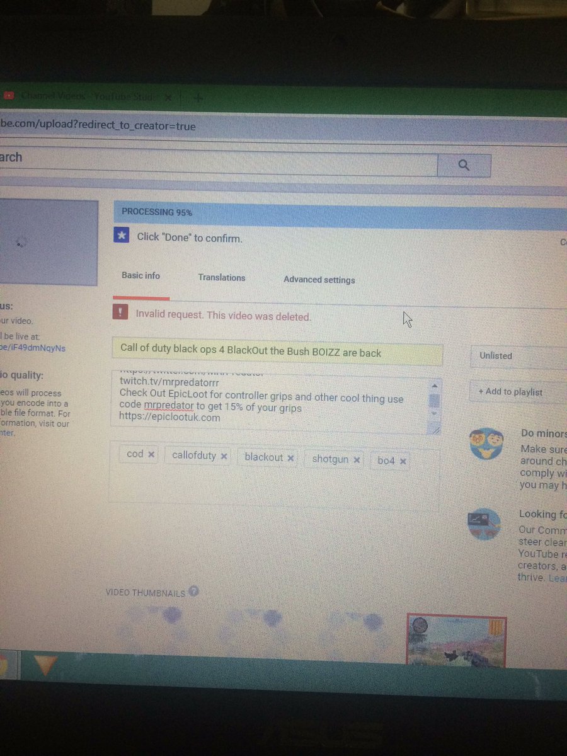Click the VIDEO THUMBNAILS heading

145,593
